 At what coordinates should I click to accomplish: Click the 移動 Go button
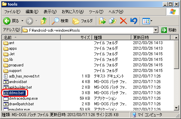(169, 30)
